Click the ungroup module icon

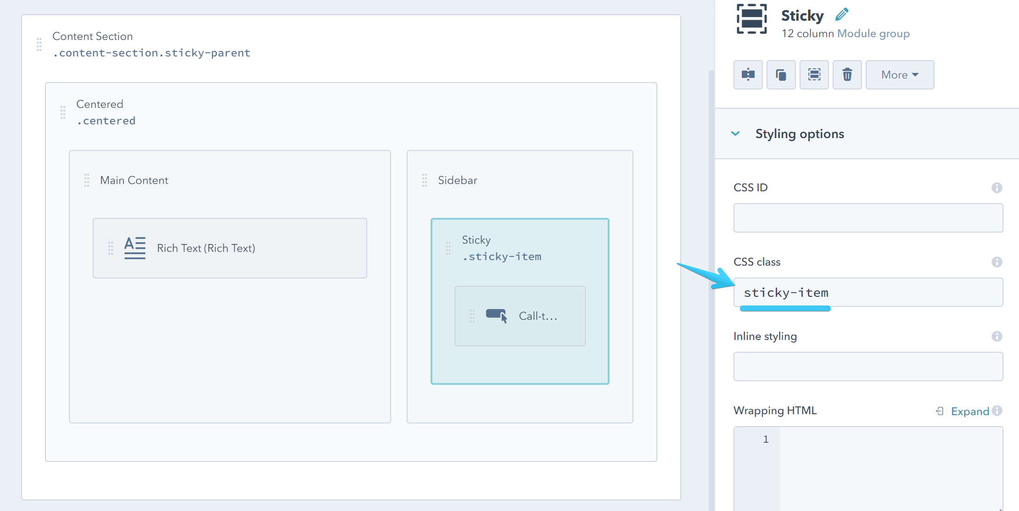(814, 74)
